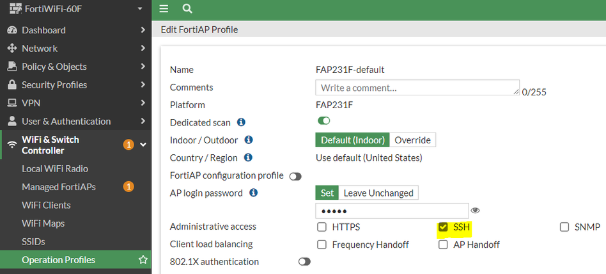Click the Indoor / Outdoor info icon

249,140
